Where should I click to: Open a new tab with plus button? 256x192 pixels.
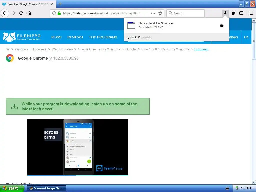tap(60, 4)
